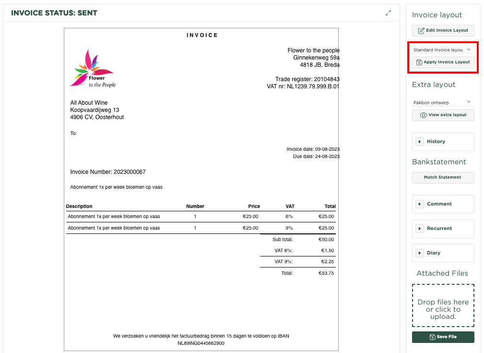Viewport: 484px width, 353px height.
Task: Click the Match Statement button
Action: (443, 177)
